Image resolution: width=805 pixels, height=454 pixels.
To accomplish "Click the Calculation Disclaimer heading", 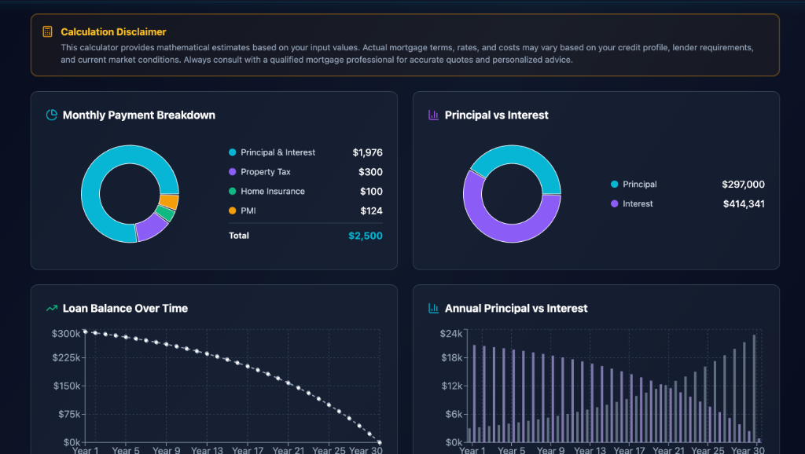I will (113, 31).
